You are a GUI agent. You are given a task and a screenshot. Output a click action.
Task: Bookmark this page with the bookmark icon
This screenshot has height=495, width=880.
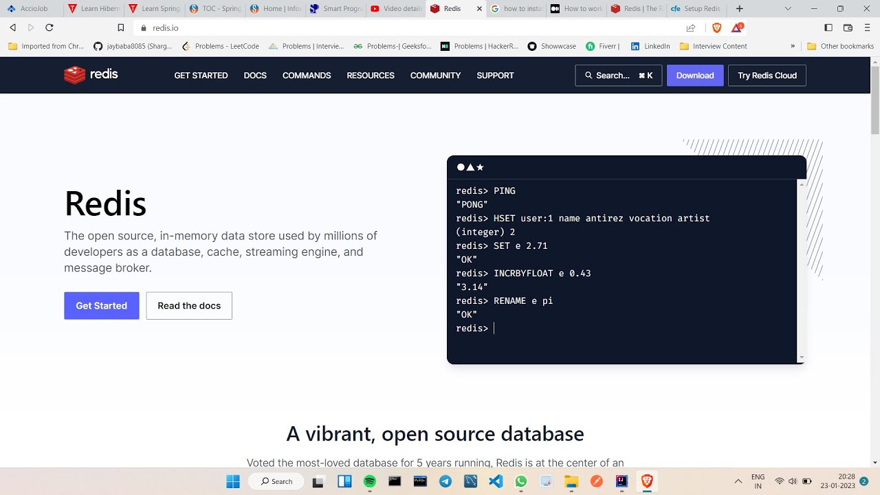(x=121, y=27)
